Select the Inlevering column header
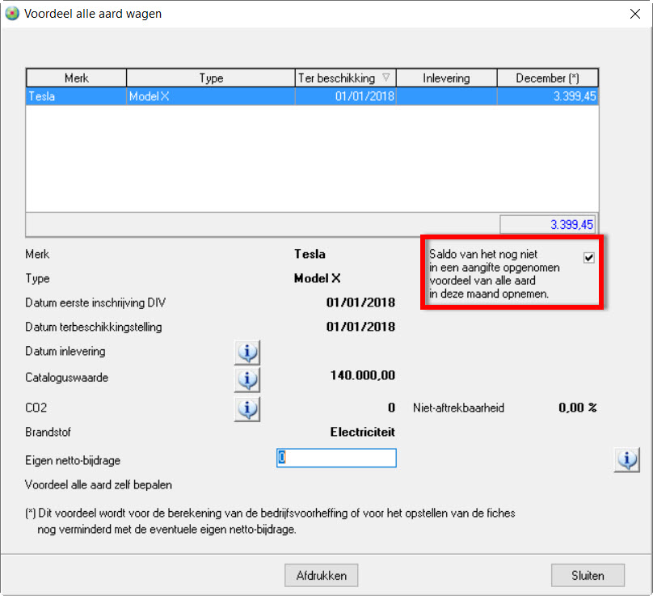The image size is (653, 596). click(446, 78)
